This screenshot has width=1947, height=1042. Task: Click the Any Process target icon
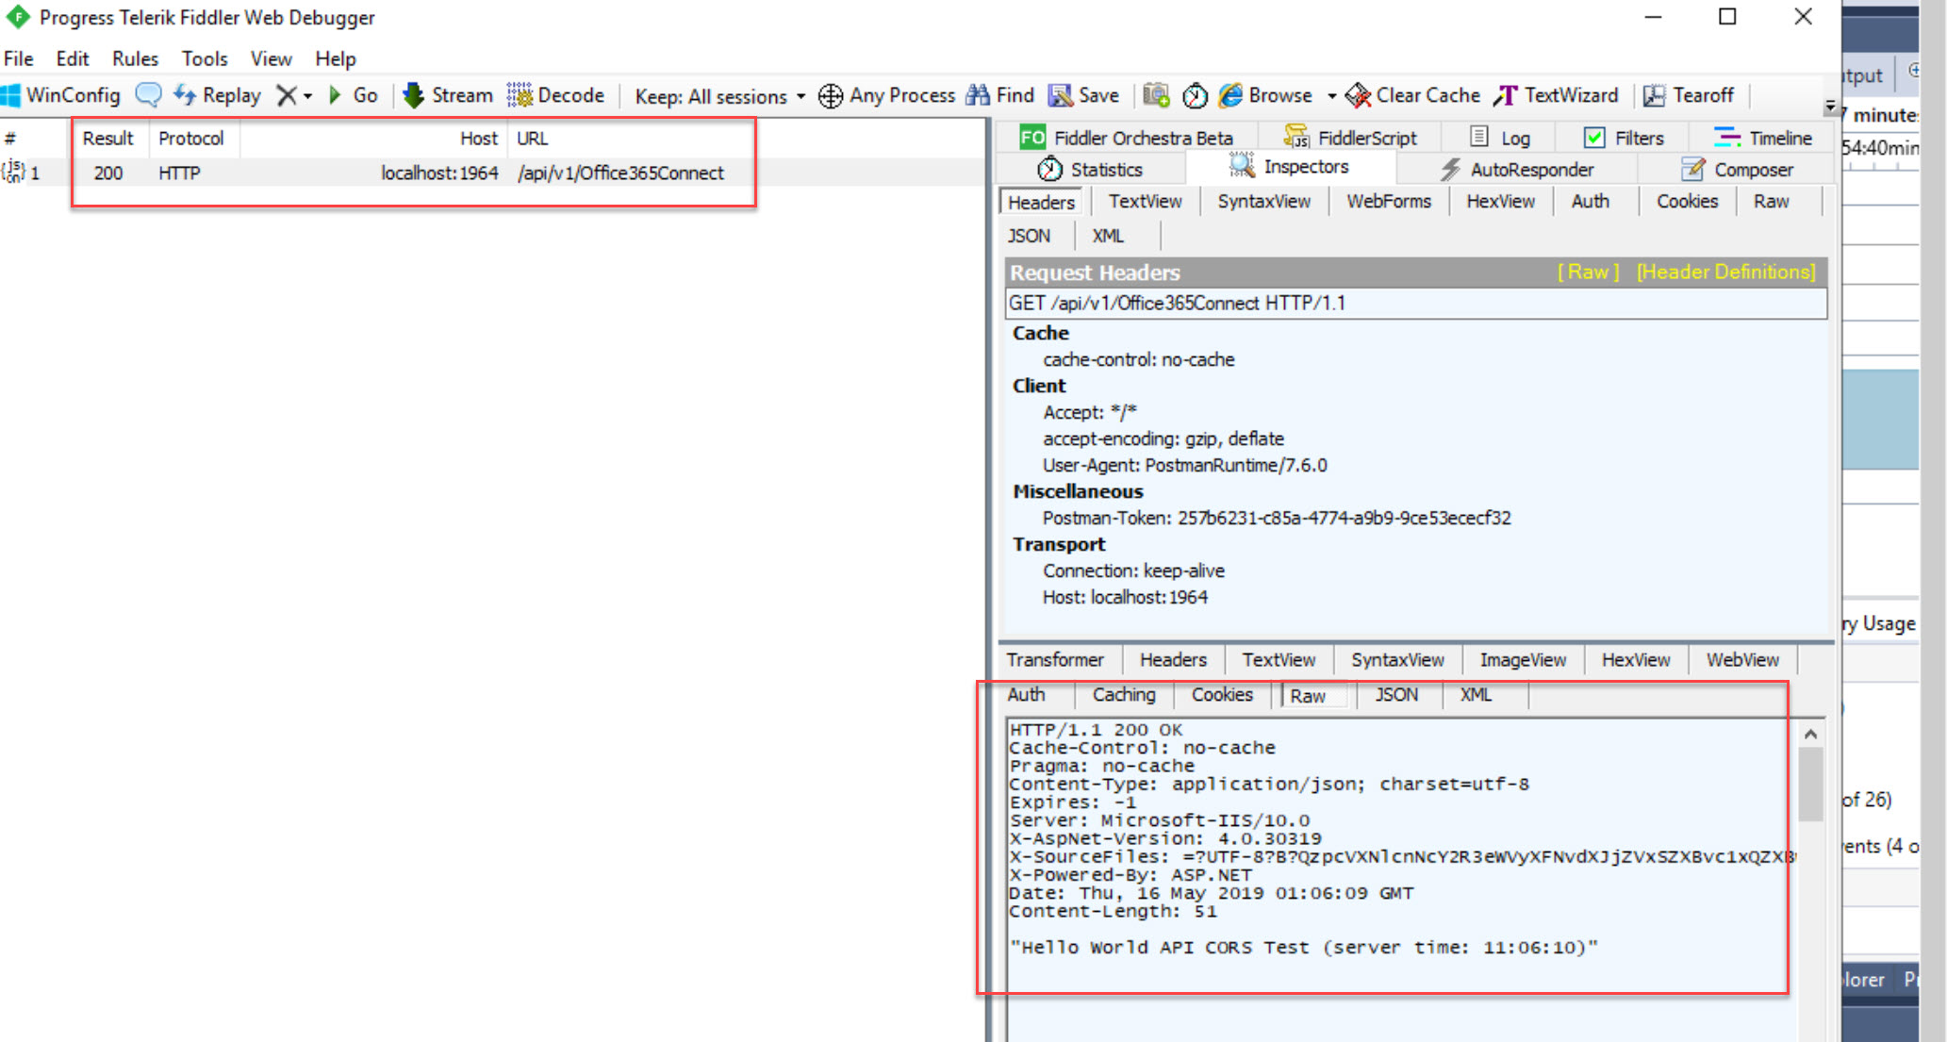click(830, 96)
